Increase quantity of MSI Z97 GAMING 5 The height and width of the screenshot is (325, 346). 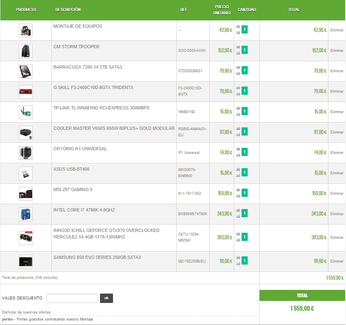pyautogui.click(x=238, y=190)
